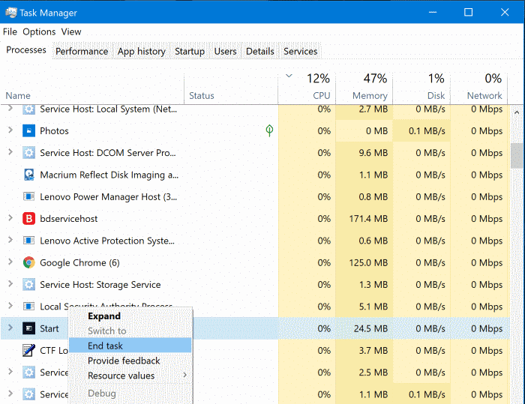525x404 pixels.
Task: Sort by the CPU column header
Action: point(307,88)
